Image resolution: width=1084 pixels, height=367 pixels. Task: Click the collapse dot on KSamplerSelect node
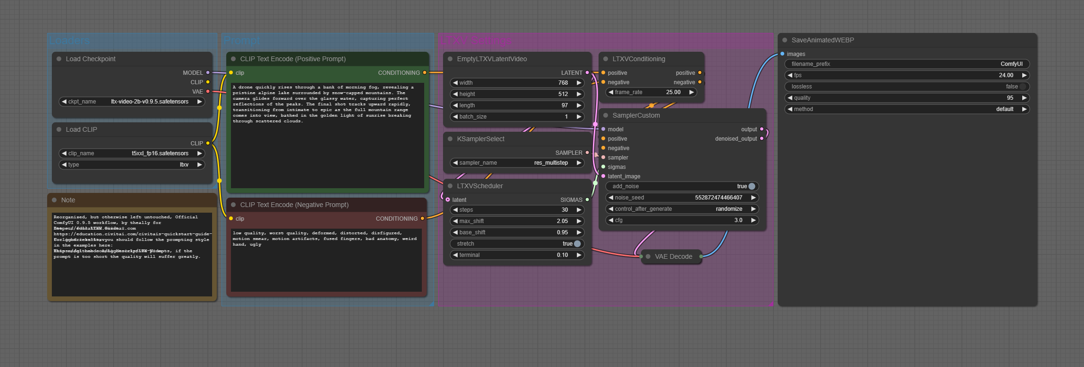(450, 139)
